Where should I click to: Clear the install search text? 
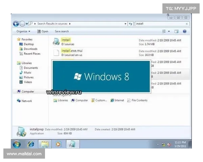(x=187, y=24)
